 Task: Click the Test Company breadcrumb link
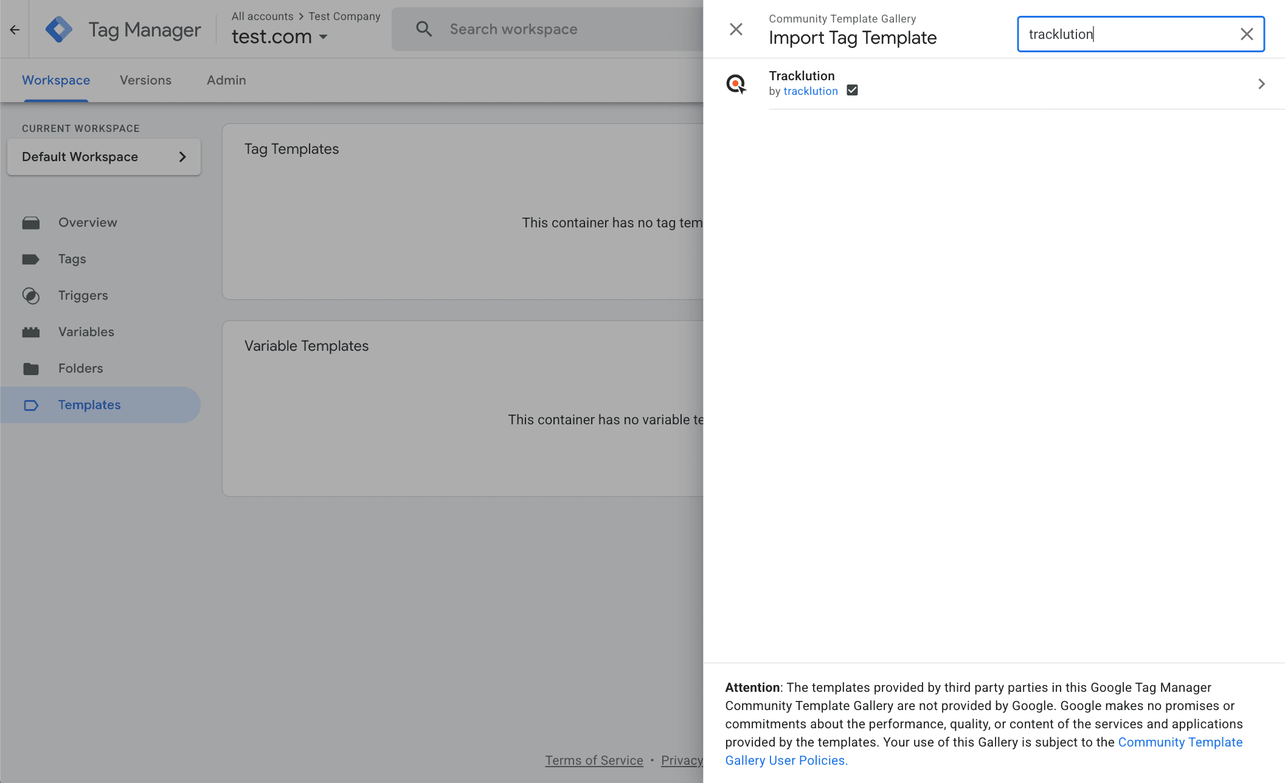344,16
